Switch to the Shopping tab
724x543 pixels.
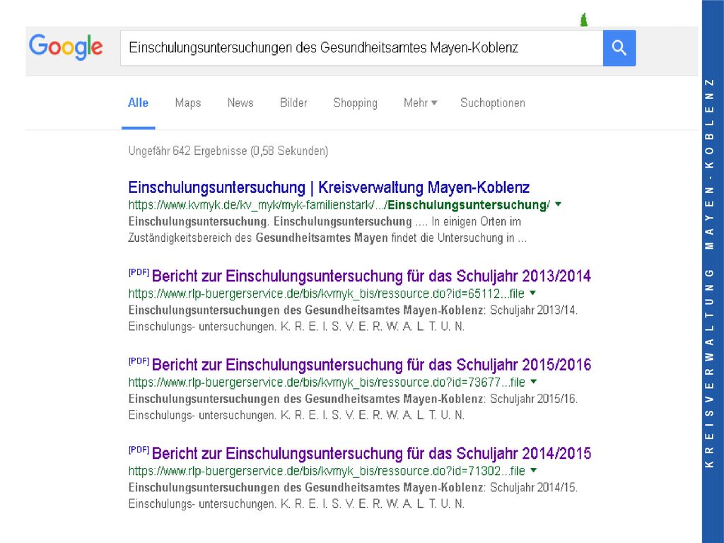click(355, 103)
